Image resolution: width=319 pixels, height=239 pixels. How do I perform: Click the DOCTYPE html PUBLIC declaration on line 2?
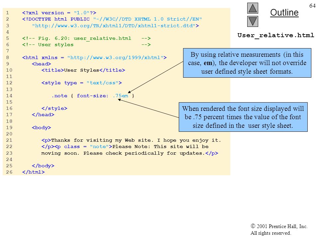point(112,19)
